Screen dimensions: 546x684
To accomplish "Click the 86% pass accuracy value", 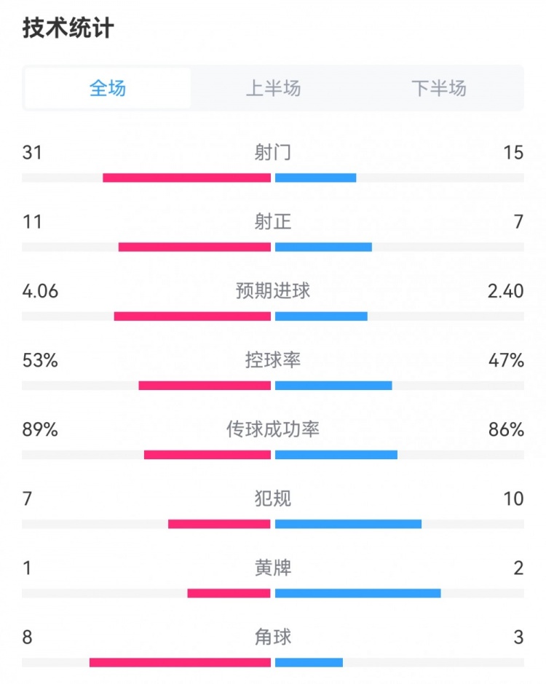I will tap(507, 429).
